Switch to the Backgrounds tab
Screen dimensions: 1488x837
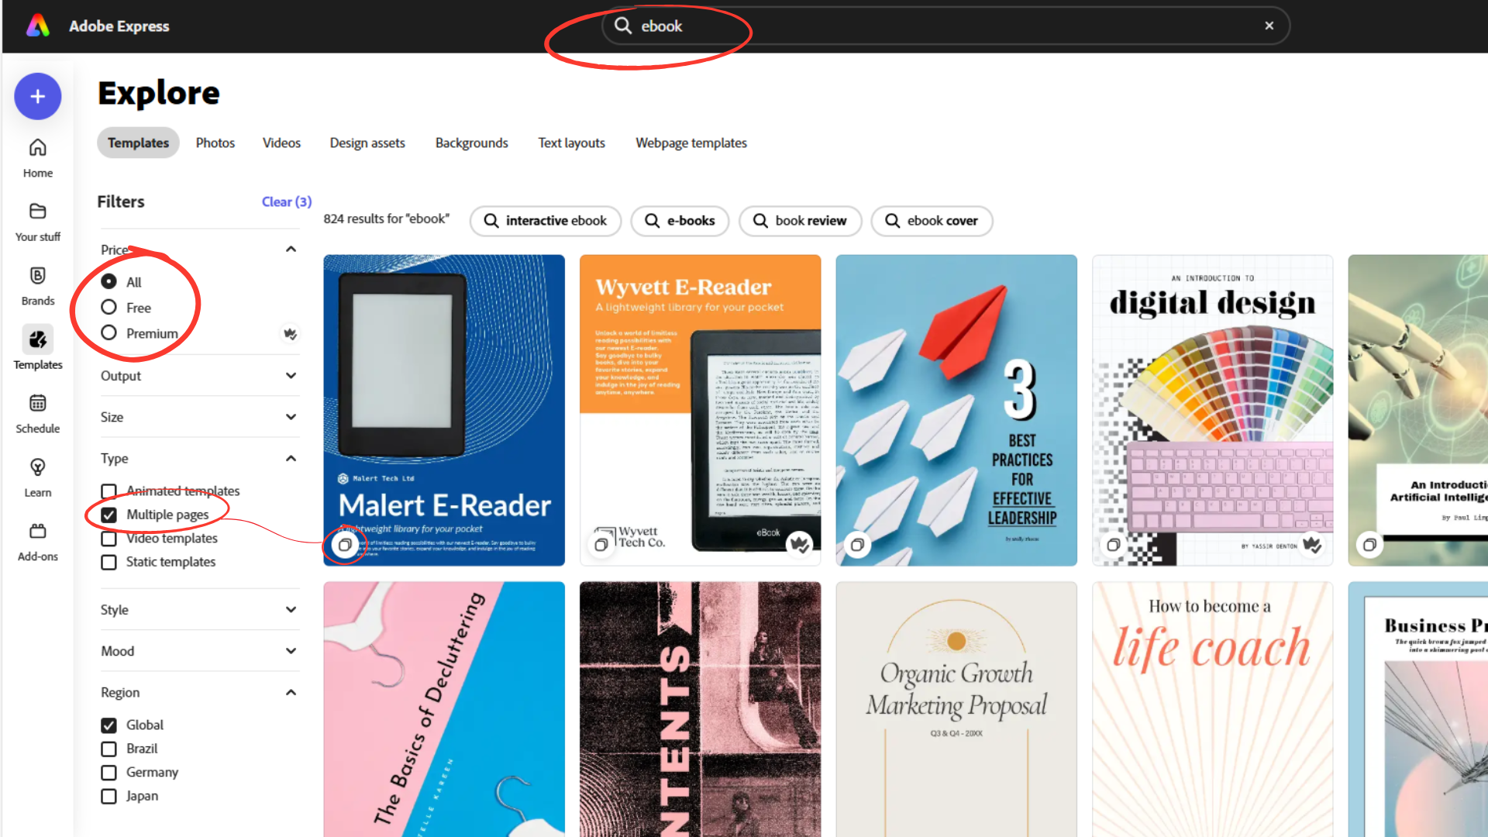pos(471,143)
